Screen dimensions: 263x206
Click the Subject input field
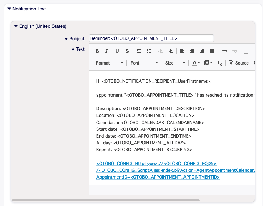[151, 38]
